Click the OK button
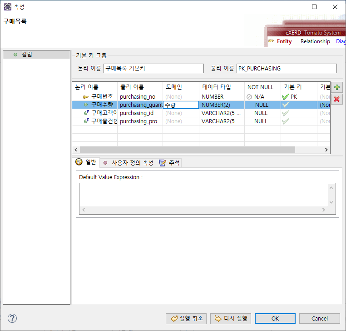Image resolution: width=346 pixels, height=331 pixels. point(275,318)
